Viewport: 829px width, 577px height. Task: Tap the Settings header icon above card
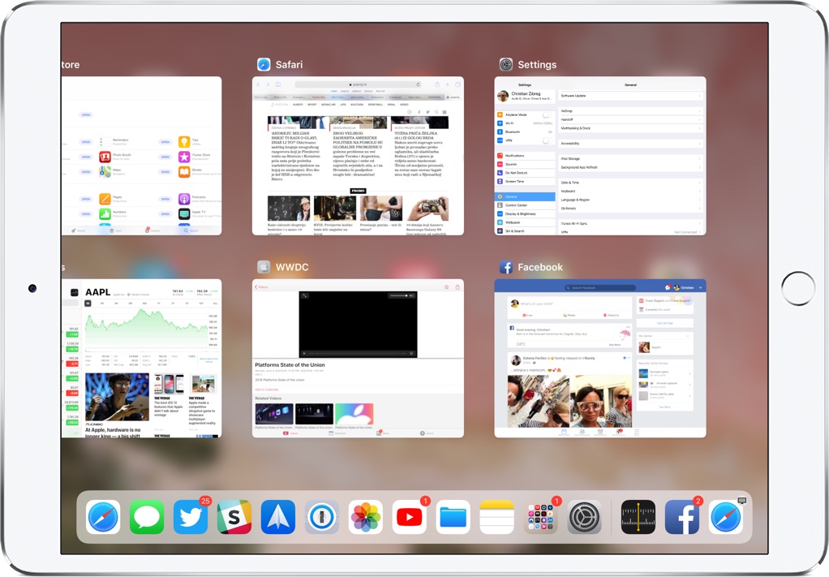click(506, 65)
